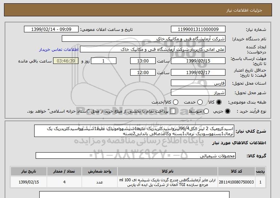
Task: Click the remaining time 03:46:39 field
Action: (66, 61)
